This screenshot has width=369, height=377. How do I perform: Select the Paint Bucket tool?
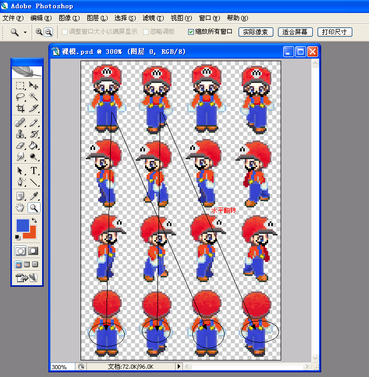[x=33, y=146]
